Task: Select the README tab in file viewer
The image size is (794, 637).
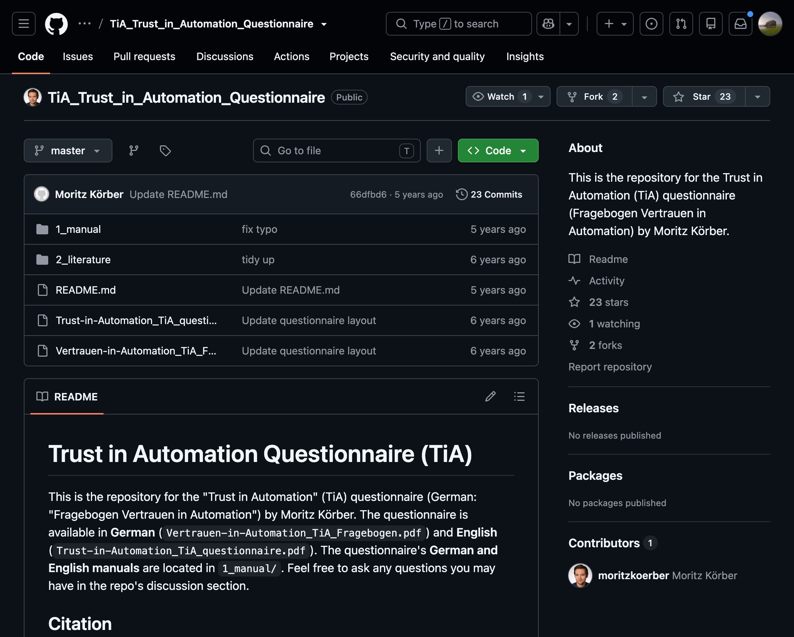Action: [67, 397]
